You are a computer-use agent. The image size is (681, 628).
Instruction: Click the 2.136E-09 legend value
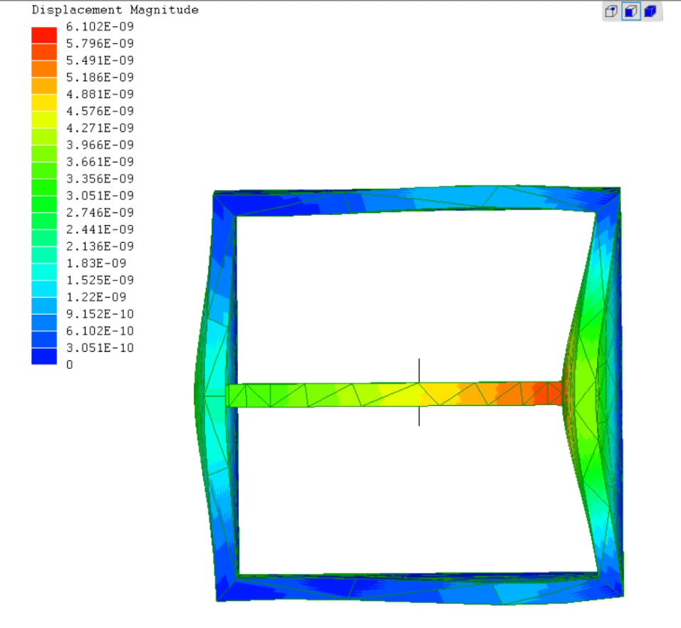point(100,247)
